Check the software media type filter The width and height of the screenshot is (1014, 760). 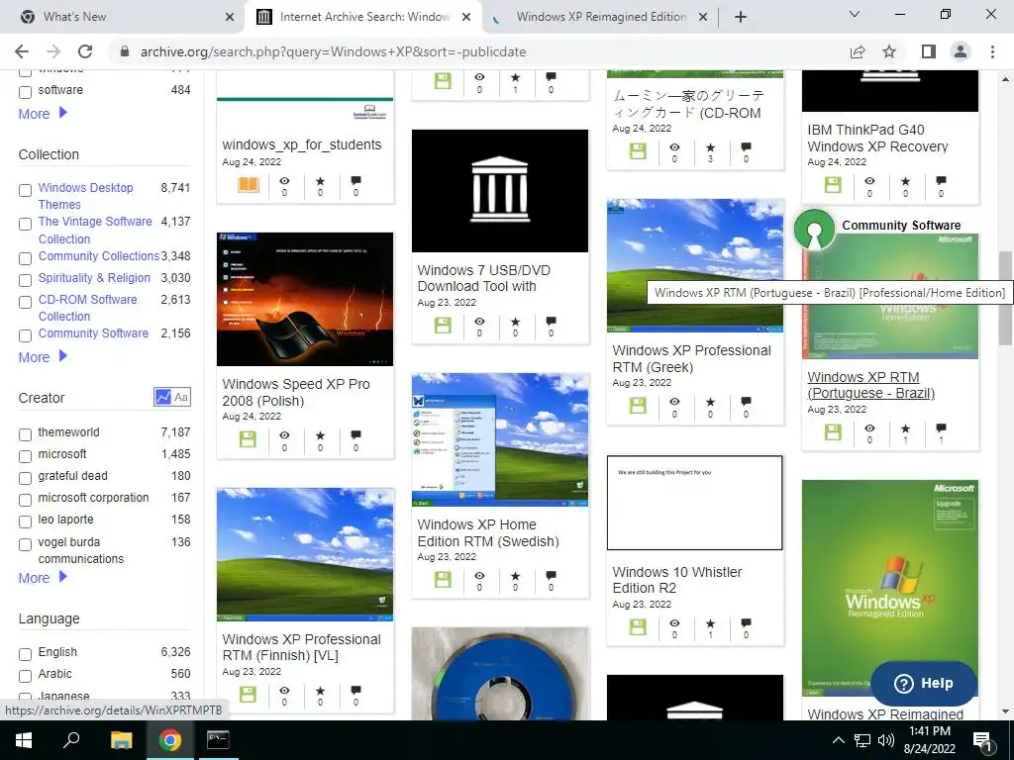pos(25,92)
